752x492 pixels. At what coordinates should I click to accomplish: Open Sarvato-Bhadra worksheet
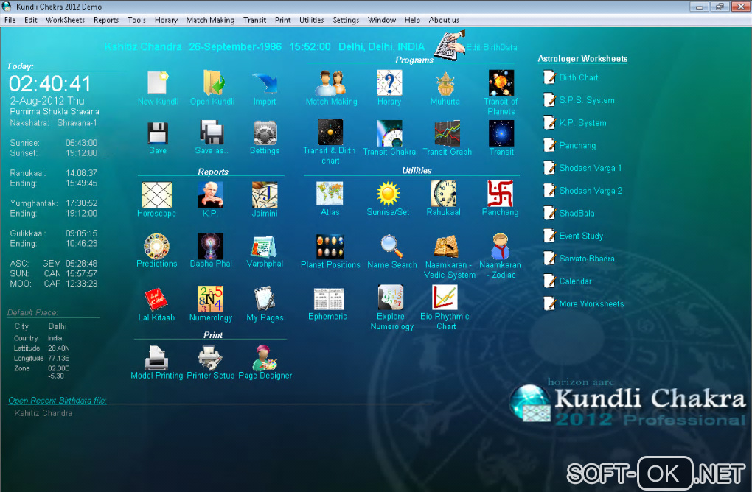pyautogui.click(x=587, y=259)
